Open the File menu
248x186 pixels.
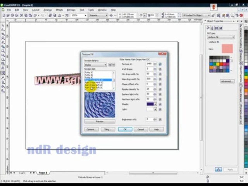pyautogui.click(x=9, y=10)
